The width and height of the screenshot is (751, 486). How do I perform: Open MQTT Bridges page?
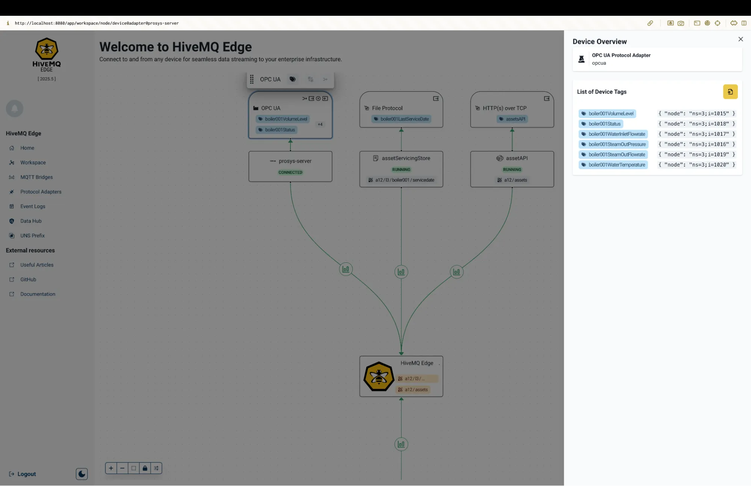[36, 177]
